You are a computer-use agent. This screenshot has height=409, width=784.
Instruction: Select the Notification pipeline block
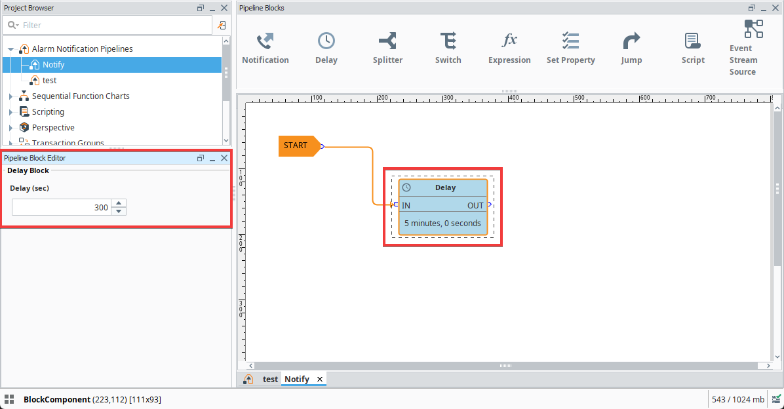pyautogui.click(x=265, y=49)
